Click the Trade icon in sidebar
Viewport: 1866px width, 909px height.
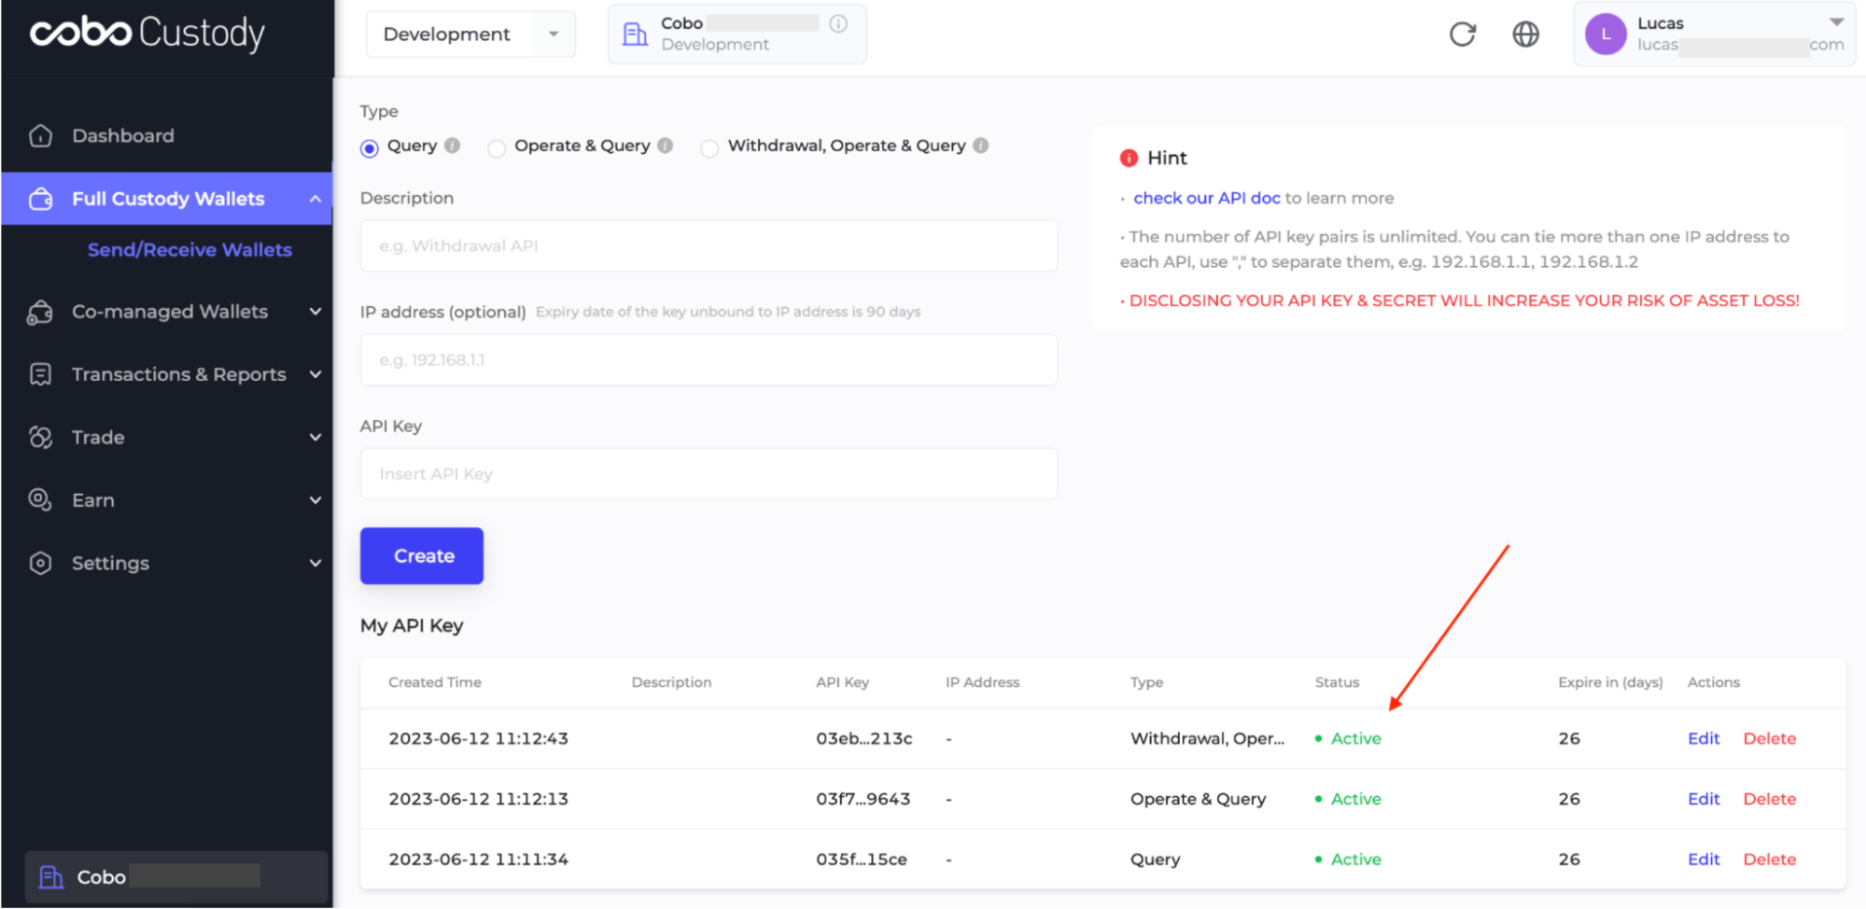[x=40, y=437]
